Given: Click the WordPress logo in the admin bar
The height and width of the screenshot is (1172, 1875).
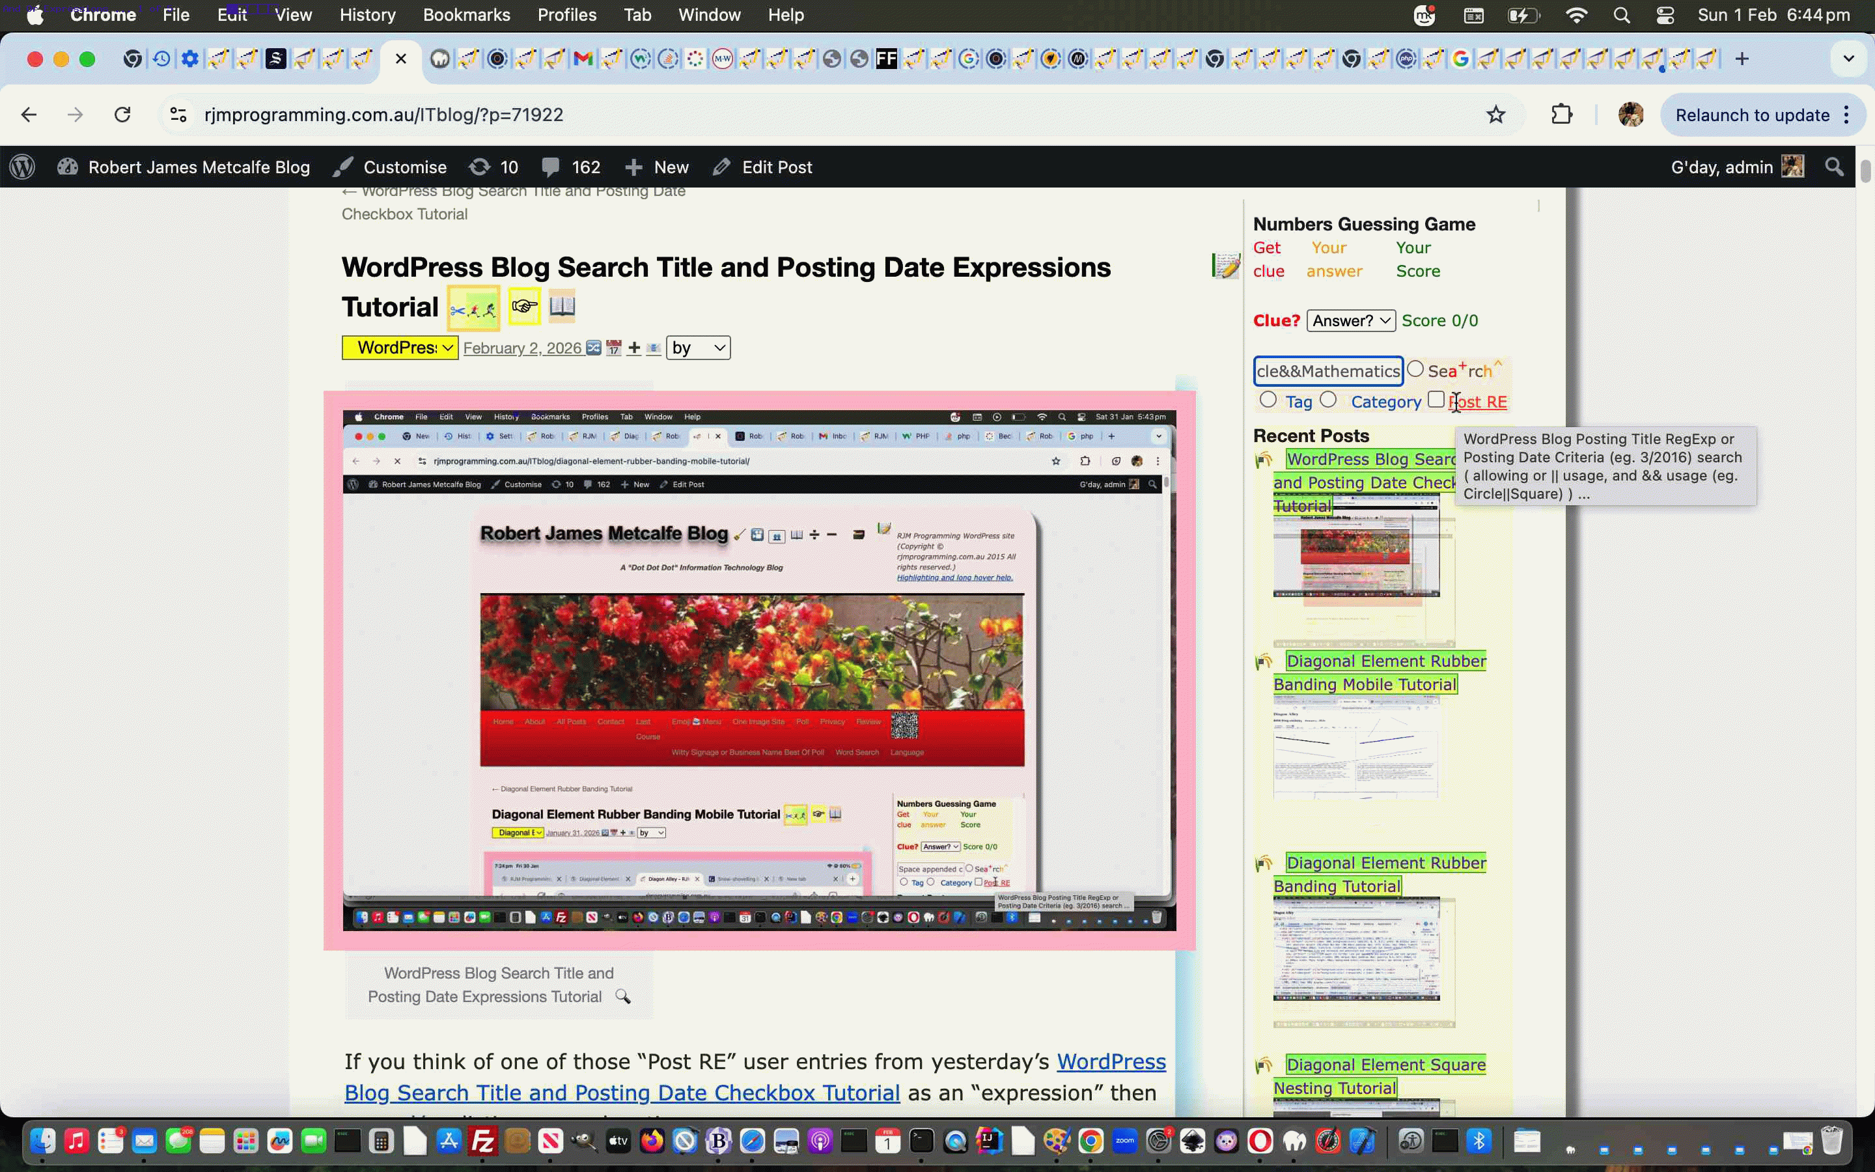Looking at the screenshot, I should [21, 167].
